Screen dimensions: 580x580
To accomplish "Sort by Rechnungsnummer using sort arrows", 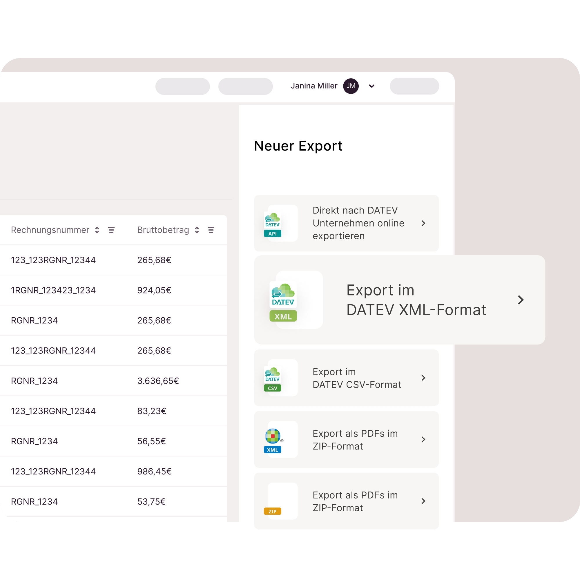I will tap(97, 230).
